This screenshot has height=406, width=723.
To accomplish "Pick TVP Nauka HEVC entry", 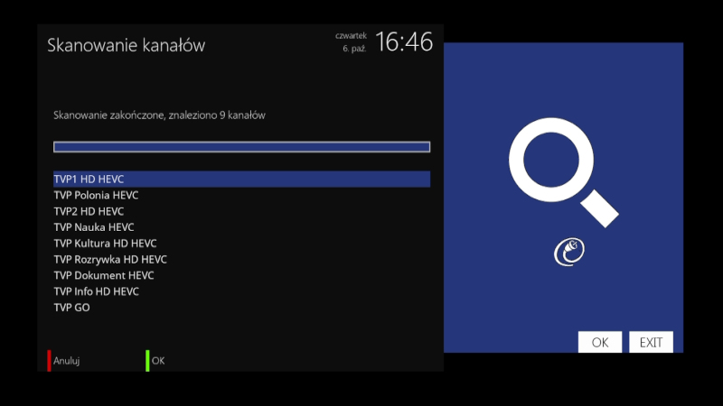I will (241, 227).
